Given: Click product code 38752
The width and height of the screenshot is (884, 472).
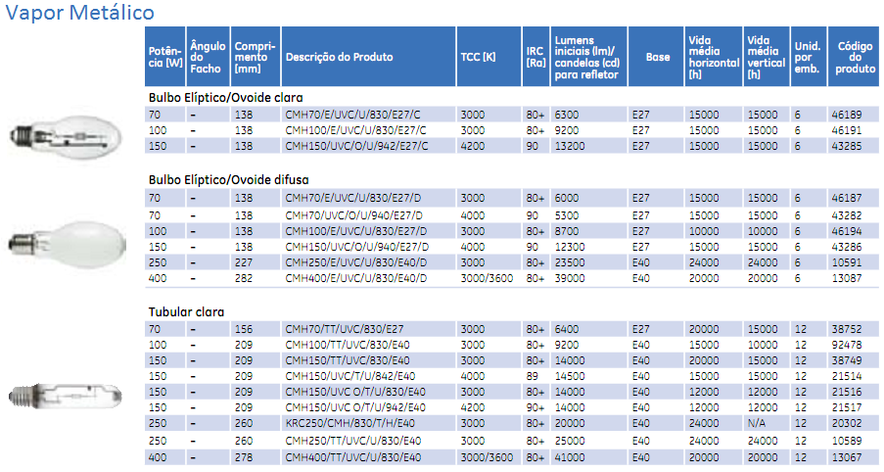Looking at the screenshot, I should (x=846, y=329).
